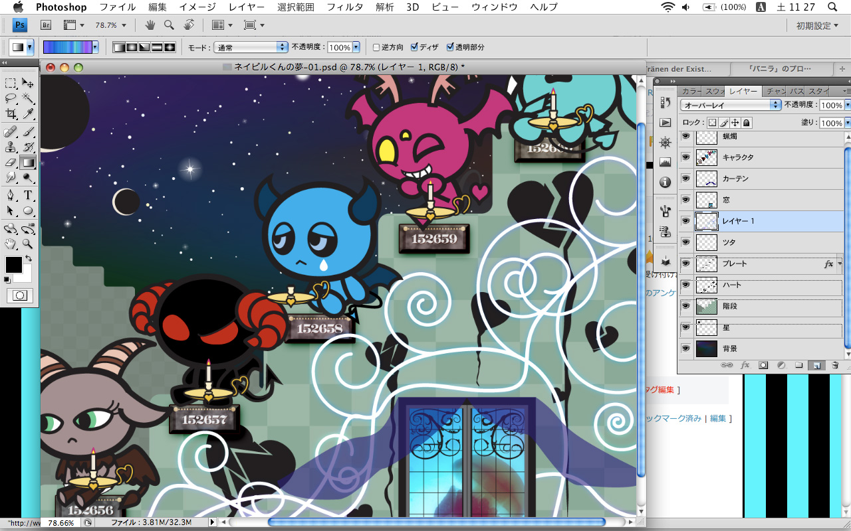Image resolution: width=851 pixels, height=531 pixels.
Task: Reset to default foreground and background colors
Action: tap(7, 279)
